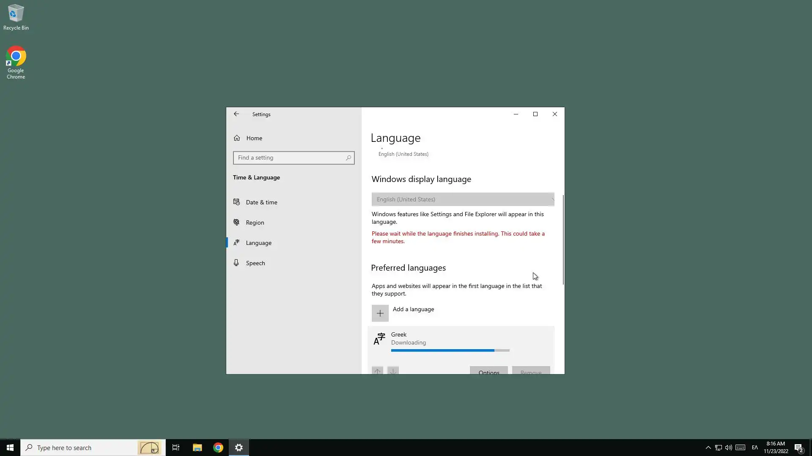Viewport: 812px width, 456px height.
Task: Click Add a language text
Action: tap(413, 309)
